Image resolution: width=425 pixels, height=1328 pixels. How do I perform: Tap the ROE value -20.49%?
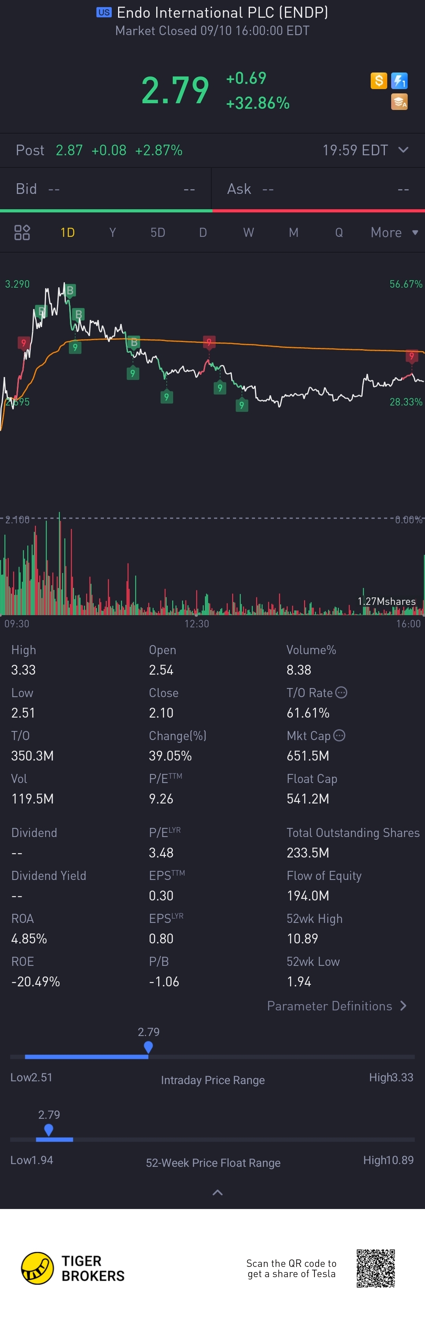coord(35,982)
